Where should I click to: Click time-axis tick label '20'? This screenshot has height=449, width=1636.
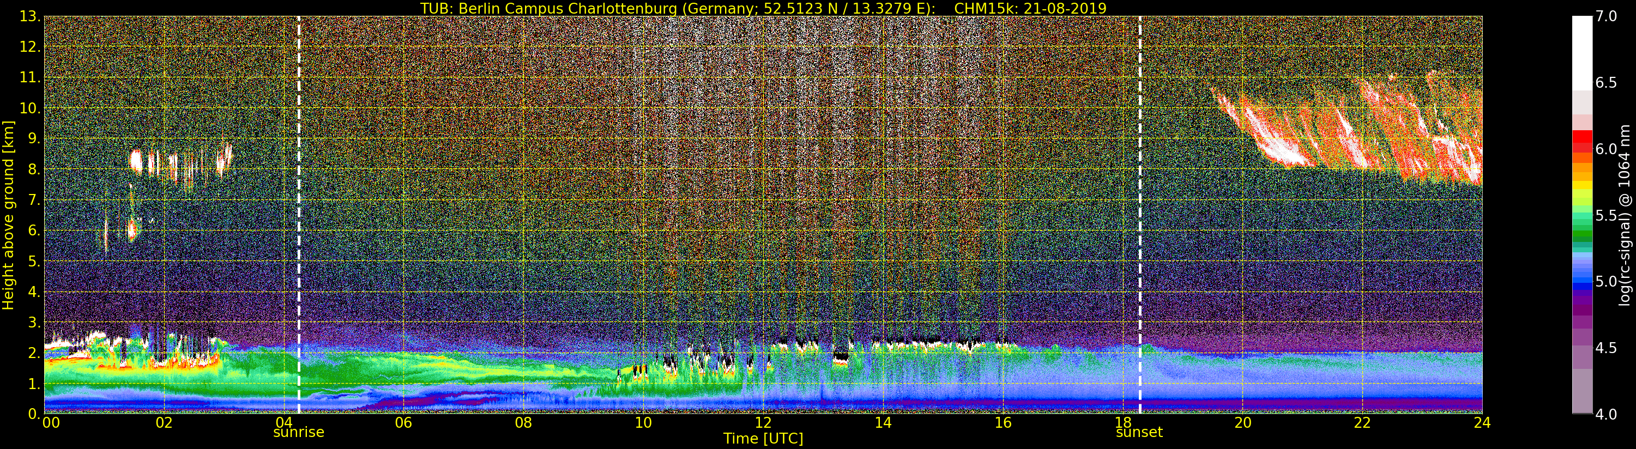tap(1242, 422)
